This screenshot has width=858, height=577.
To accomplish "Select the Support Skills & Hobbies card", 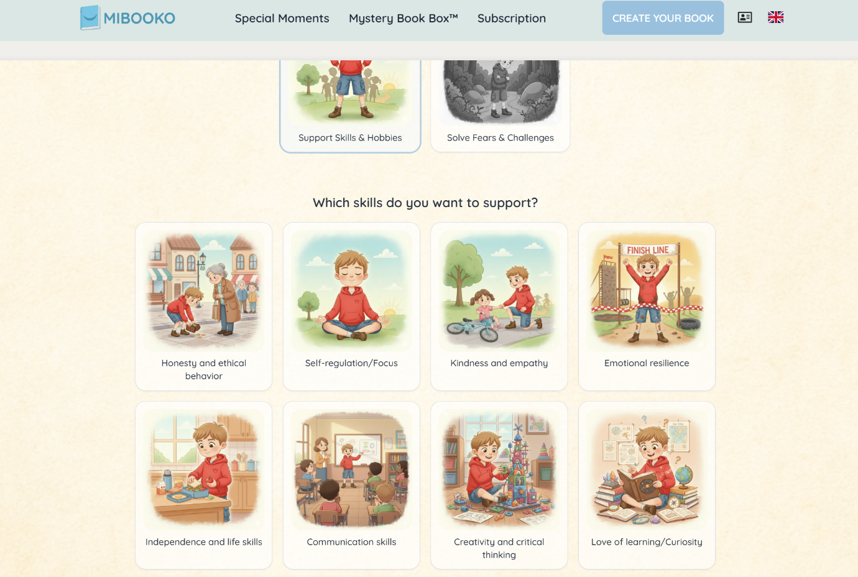I will [350, 106].
